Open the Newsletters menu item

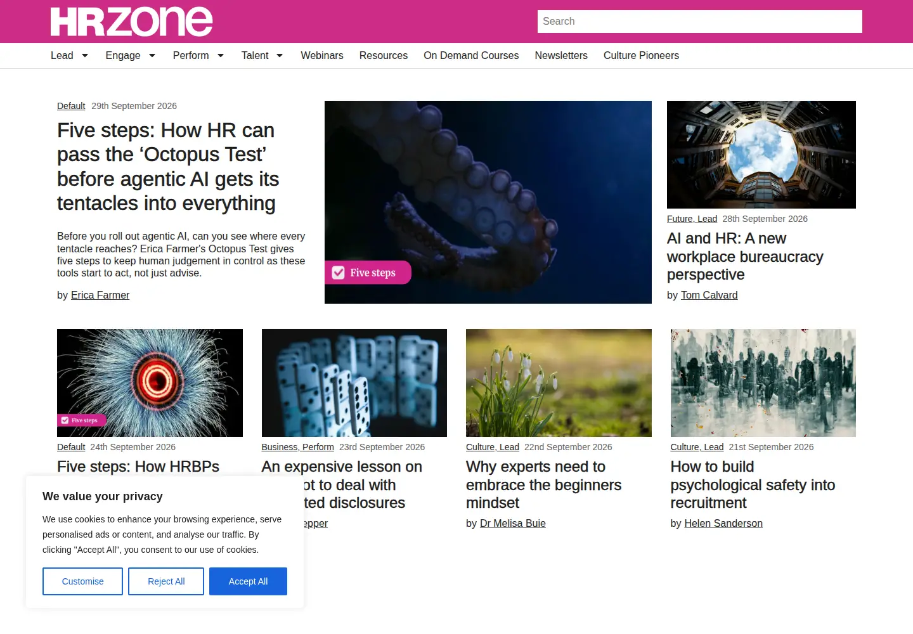click(561, 56)
